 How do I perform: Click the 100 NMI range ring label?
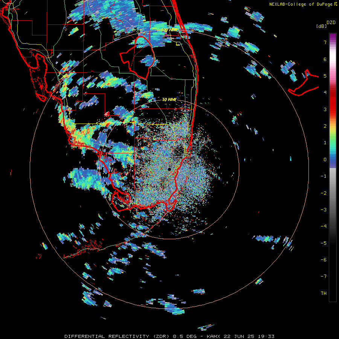coord(169,30)
